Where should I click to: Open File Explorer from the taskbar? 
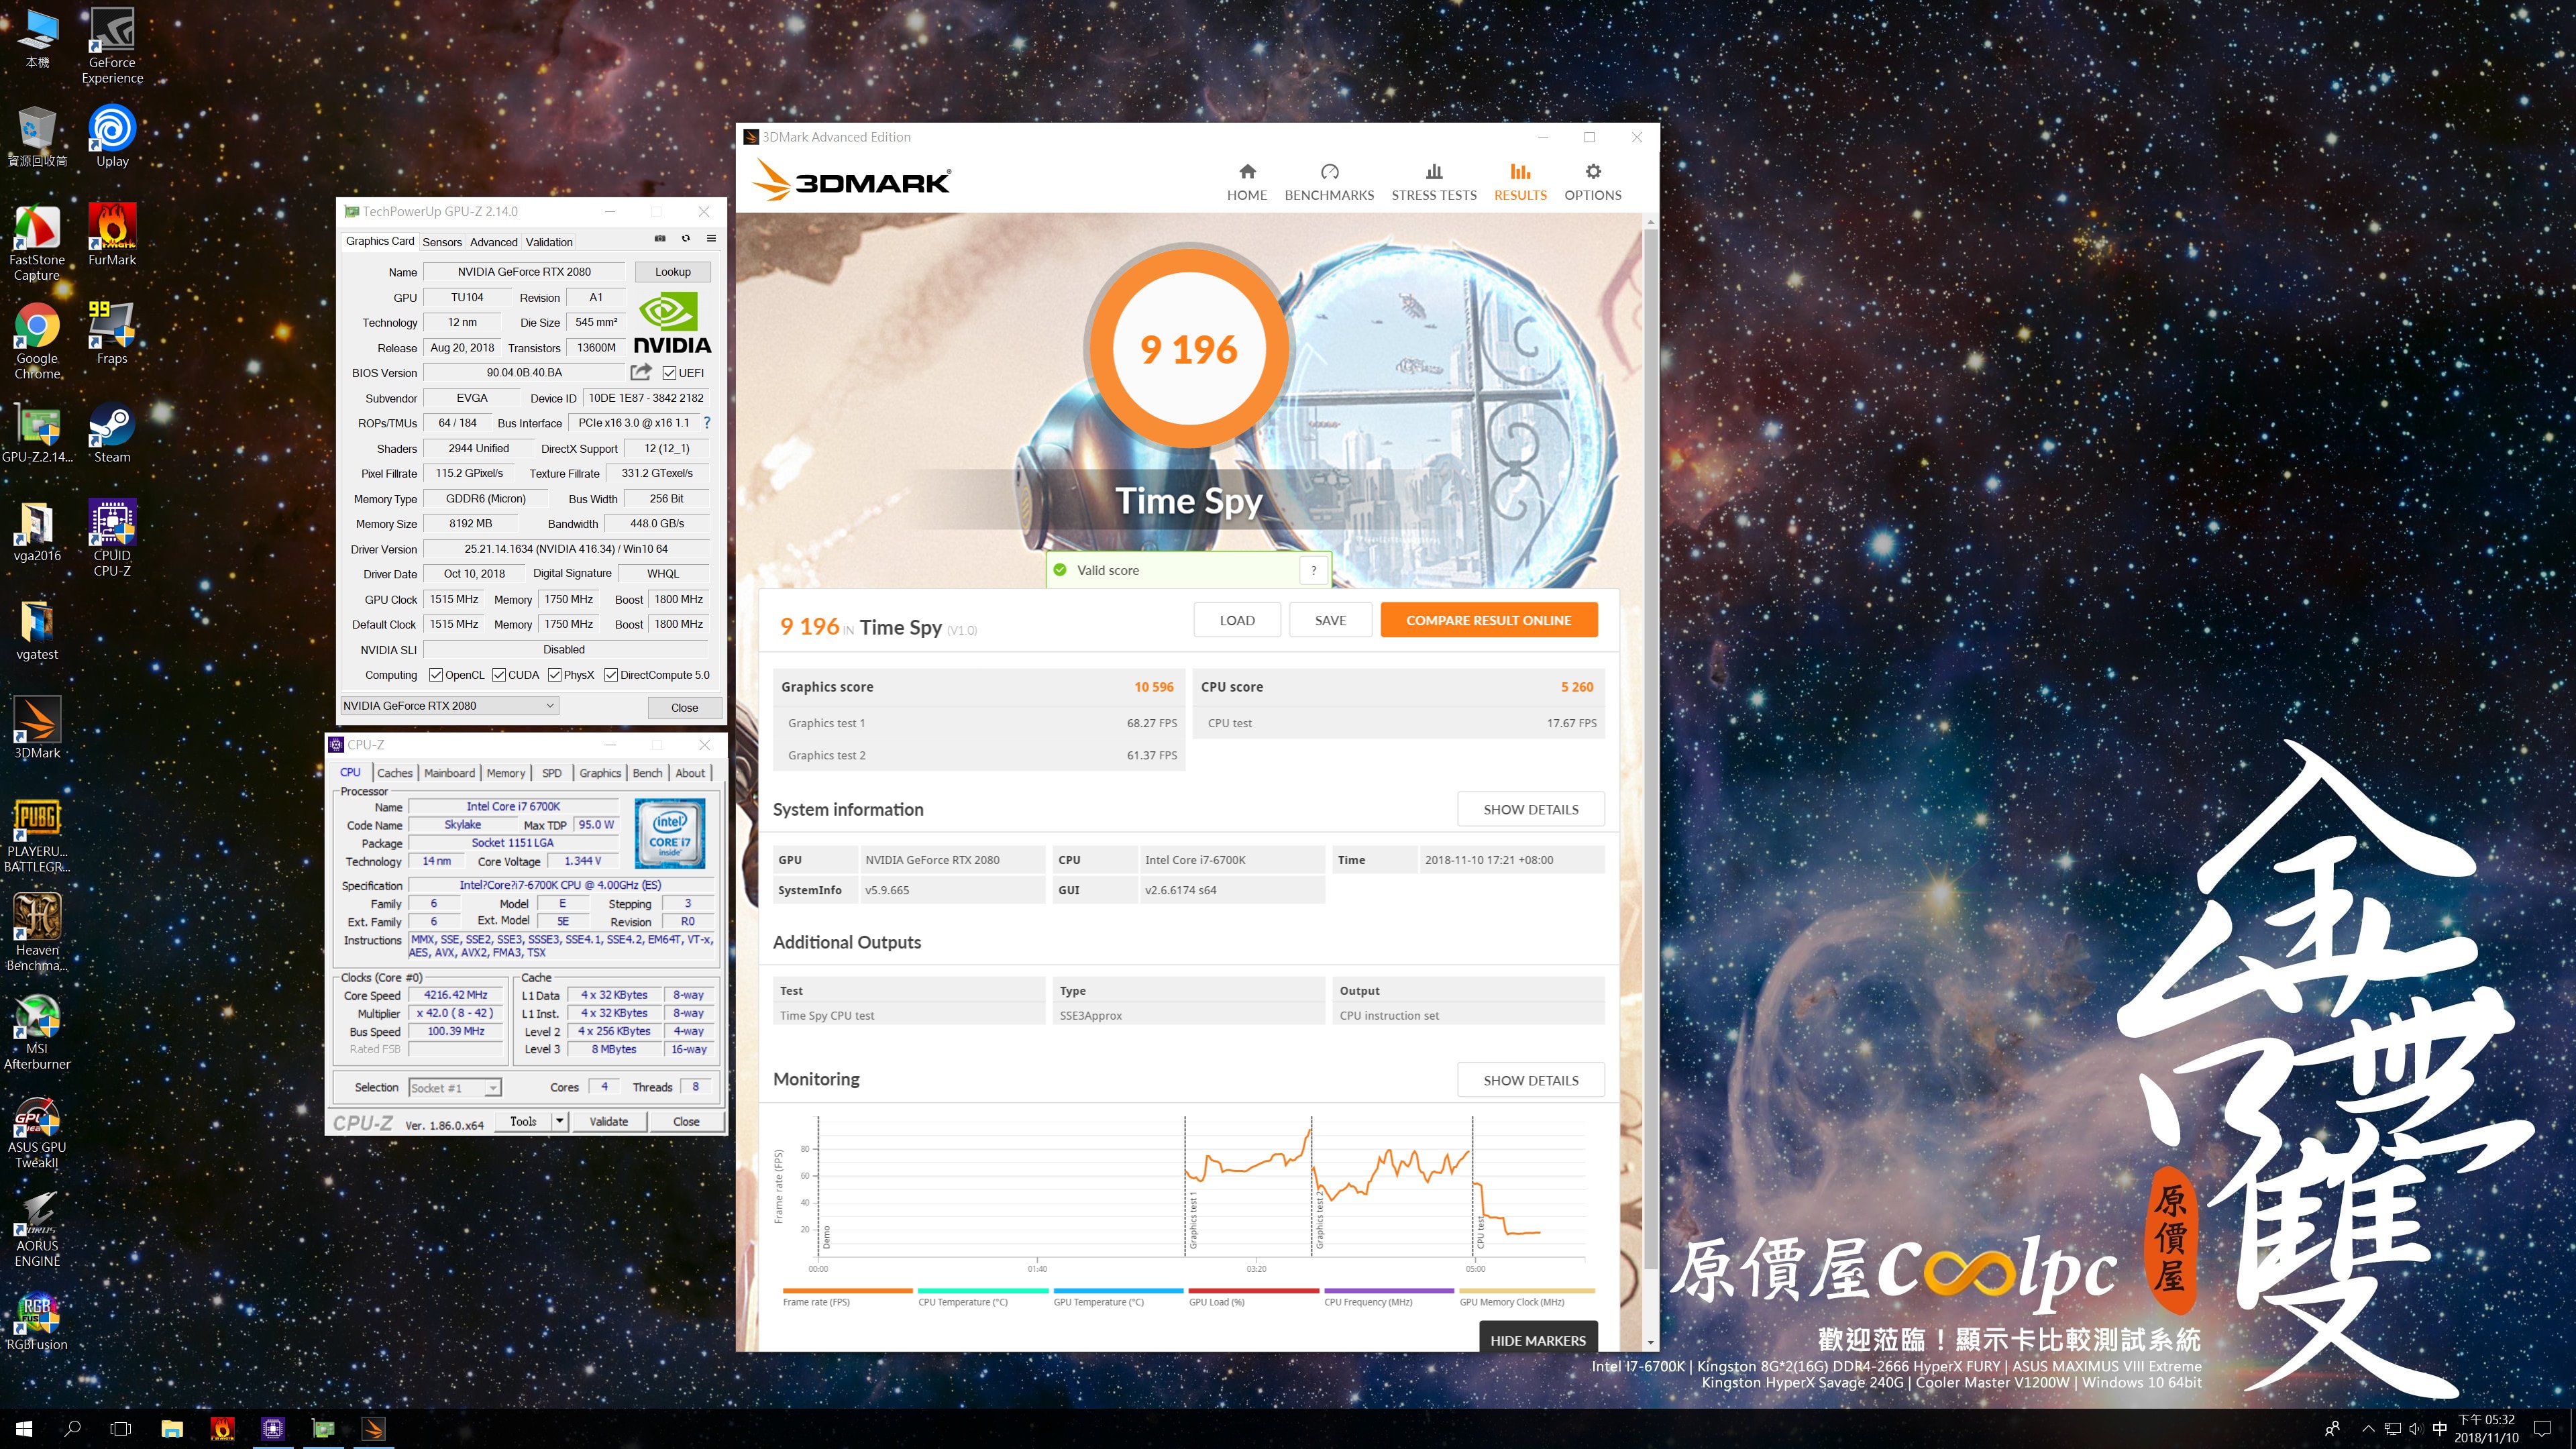pos(172,1429)
